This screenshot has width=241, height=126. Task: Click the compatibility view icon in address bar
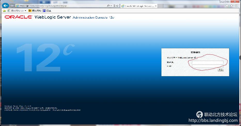pos(114,6)
